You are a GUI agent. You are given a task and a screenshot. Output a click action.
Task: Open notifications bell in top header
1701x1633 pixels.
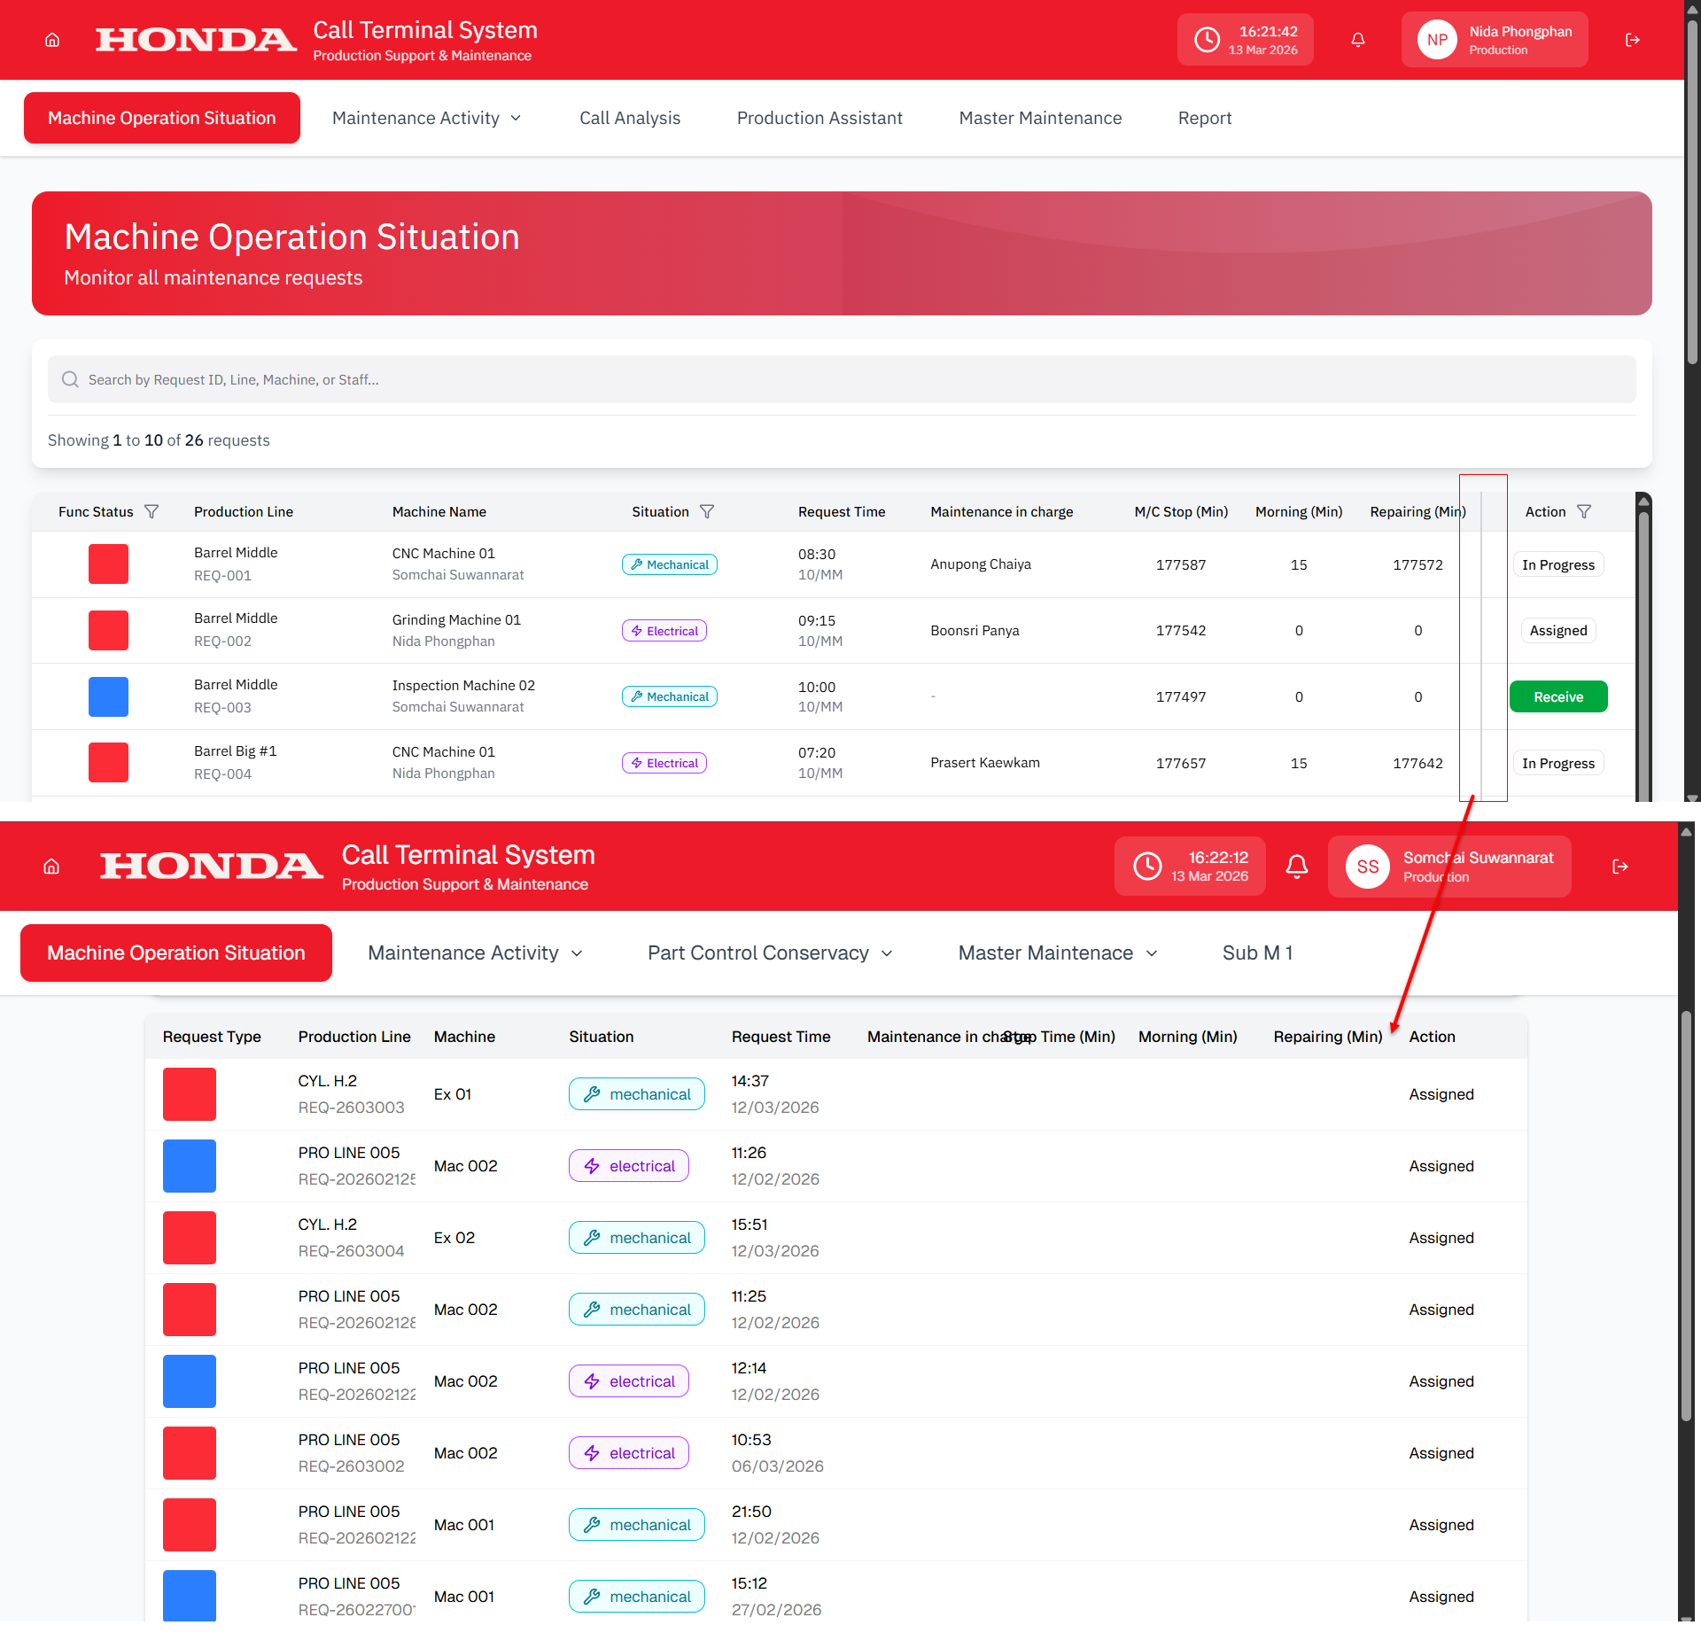1357,40
